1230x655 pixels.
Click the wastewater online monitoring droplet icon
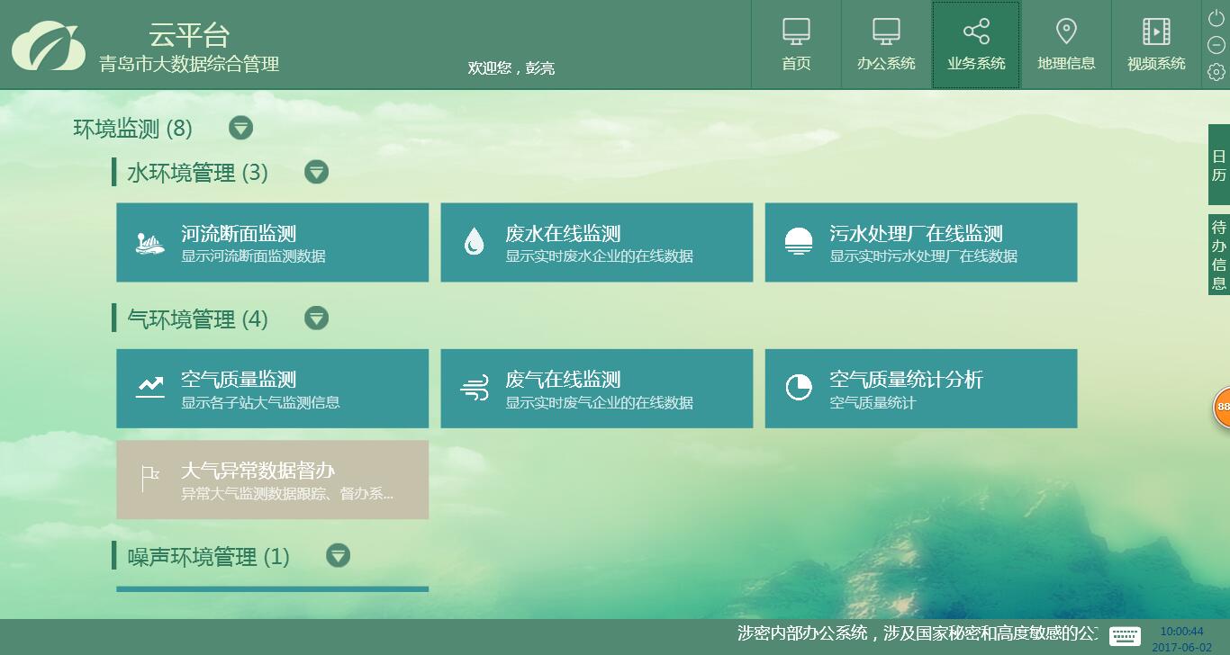[x=474, y=242]
